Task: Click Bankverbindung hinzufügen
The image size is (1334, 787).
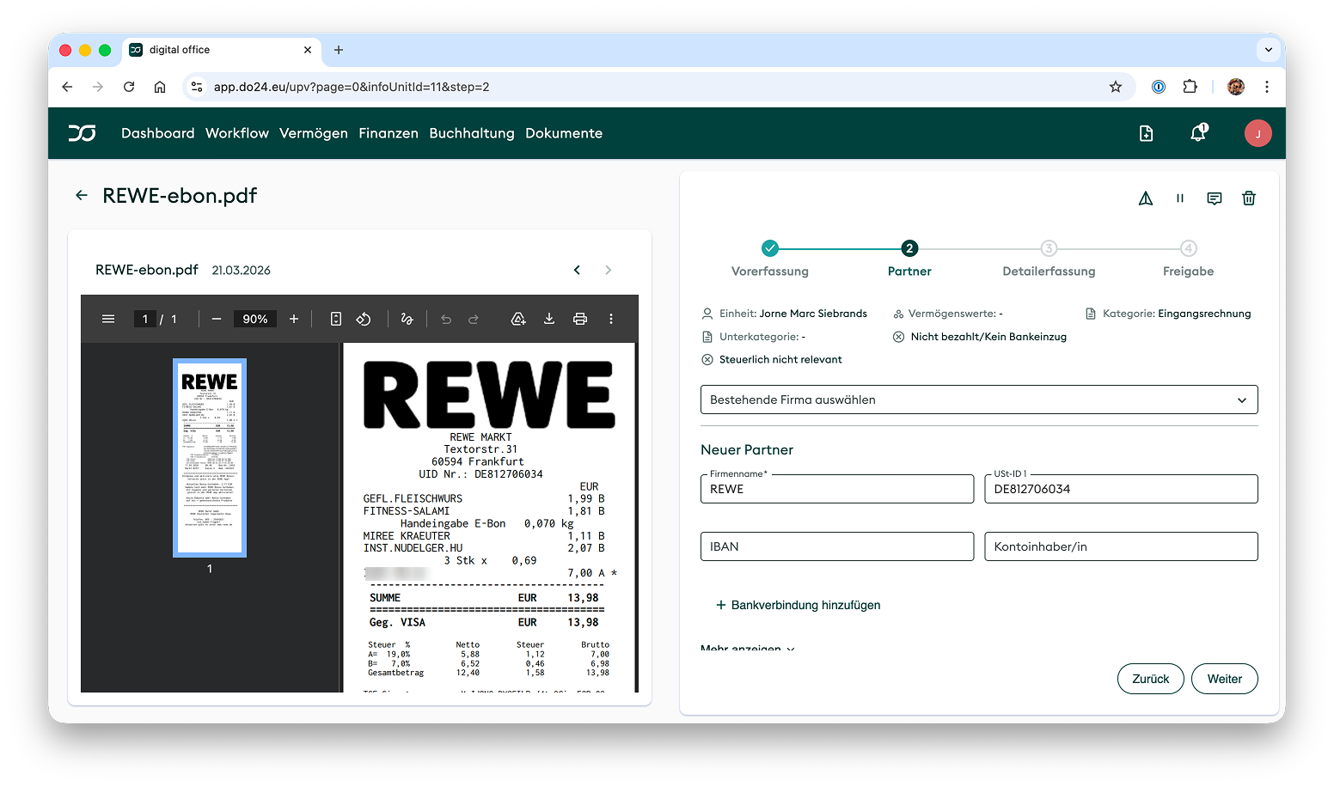Action: (798, 605)
